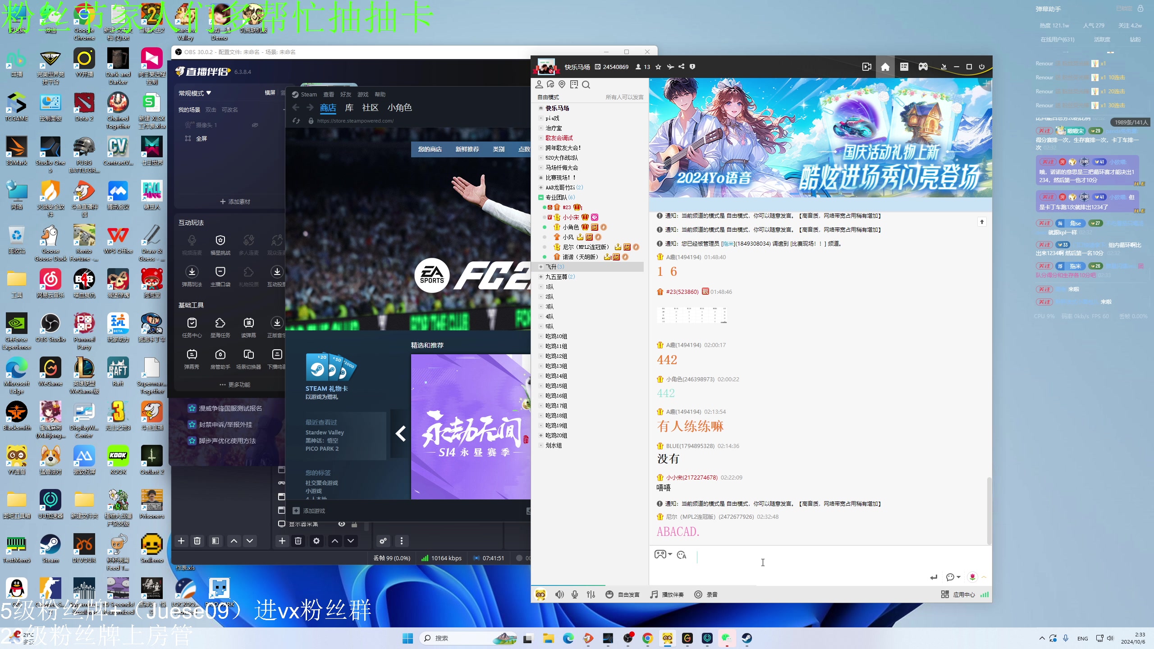Click 更多功能 in 直播伴侣

235,384
